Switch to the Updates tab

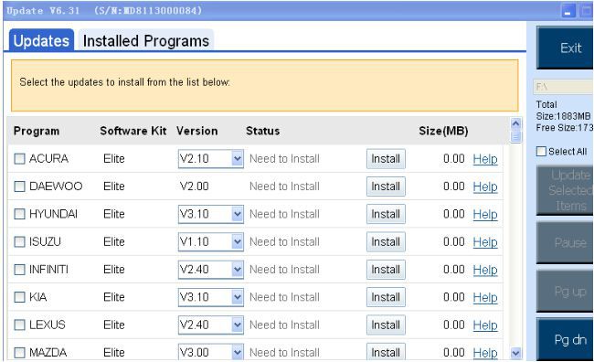(x=41, y=40)
